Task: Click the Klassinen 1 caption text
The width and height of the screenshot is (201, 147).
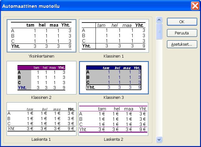Action: (114, 56)
